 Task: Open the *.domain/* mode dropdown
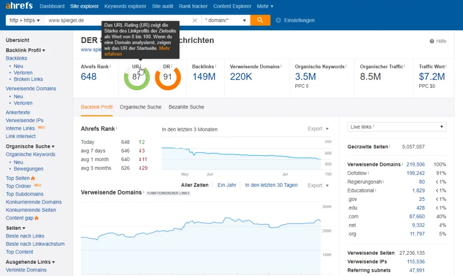tap(226, 20)
